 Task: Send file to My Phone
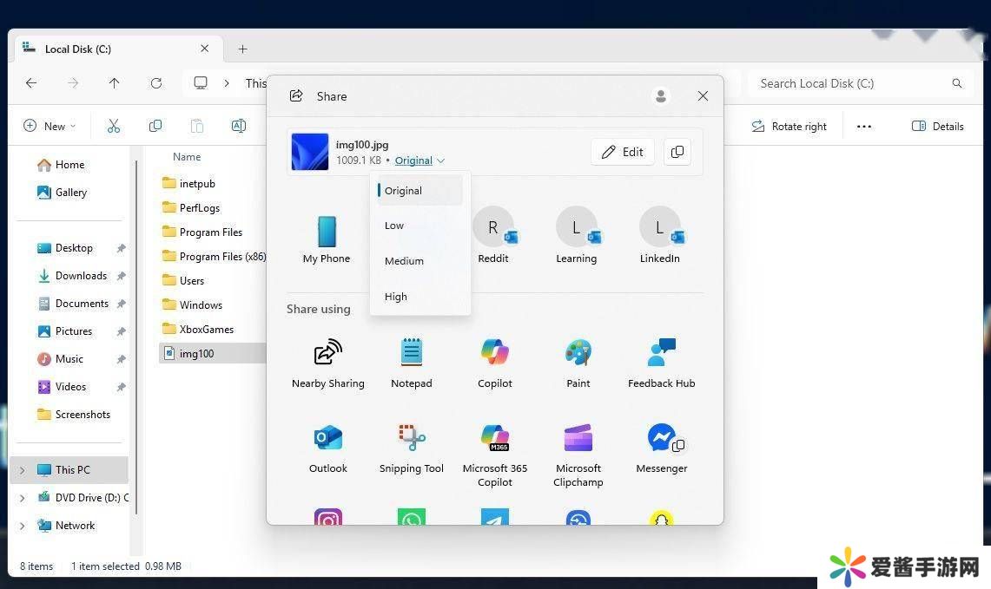327,239
